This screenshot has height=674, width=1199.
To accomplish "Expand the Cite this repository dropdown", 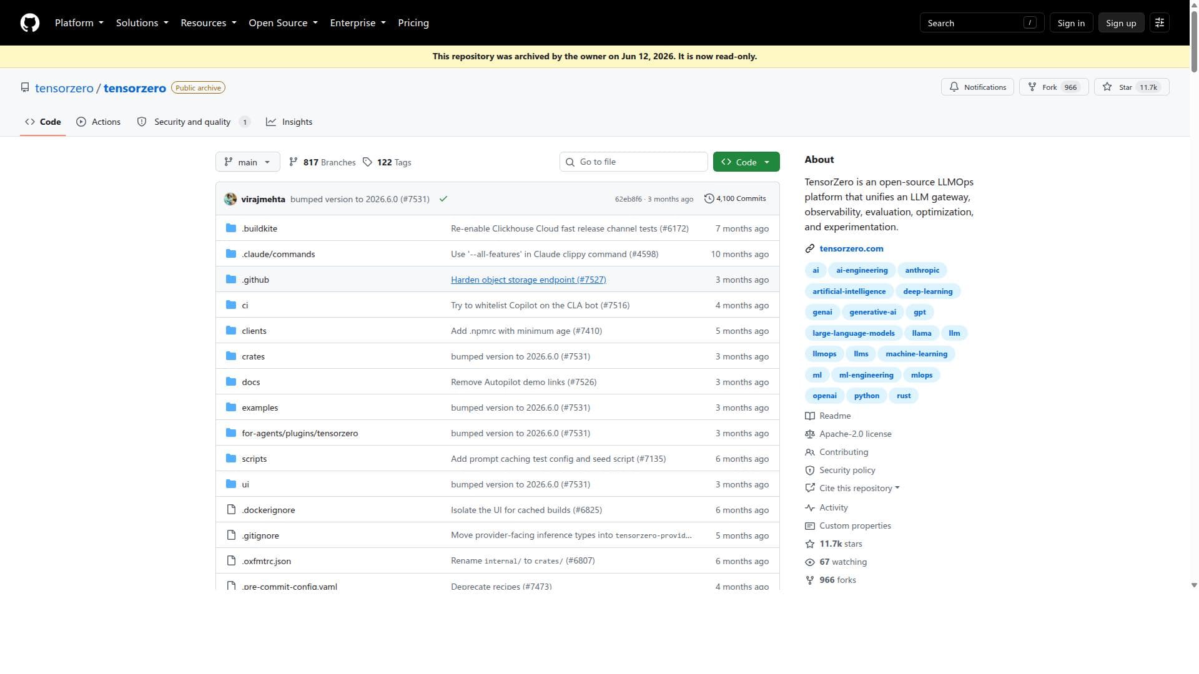I will coord(859,489).
